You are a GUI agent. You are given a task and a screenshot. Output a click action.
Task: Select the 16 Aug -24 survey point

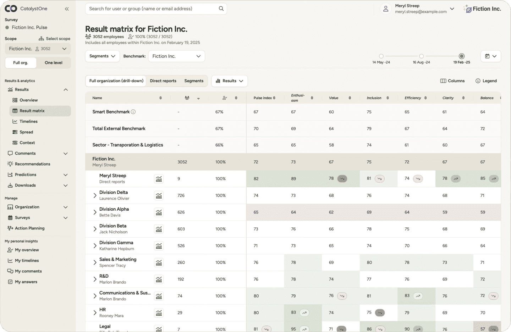pyautogui.click(x=421, y=56)
